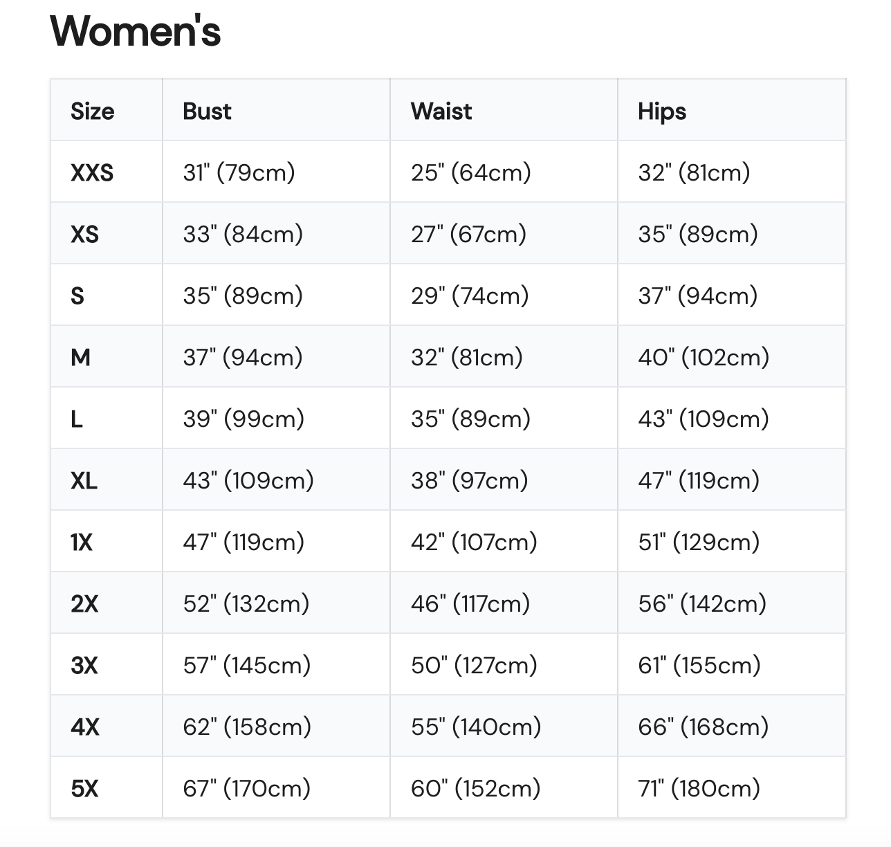Click the Bust column header
The image size is (891, 847).
pos(207,111)
